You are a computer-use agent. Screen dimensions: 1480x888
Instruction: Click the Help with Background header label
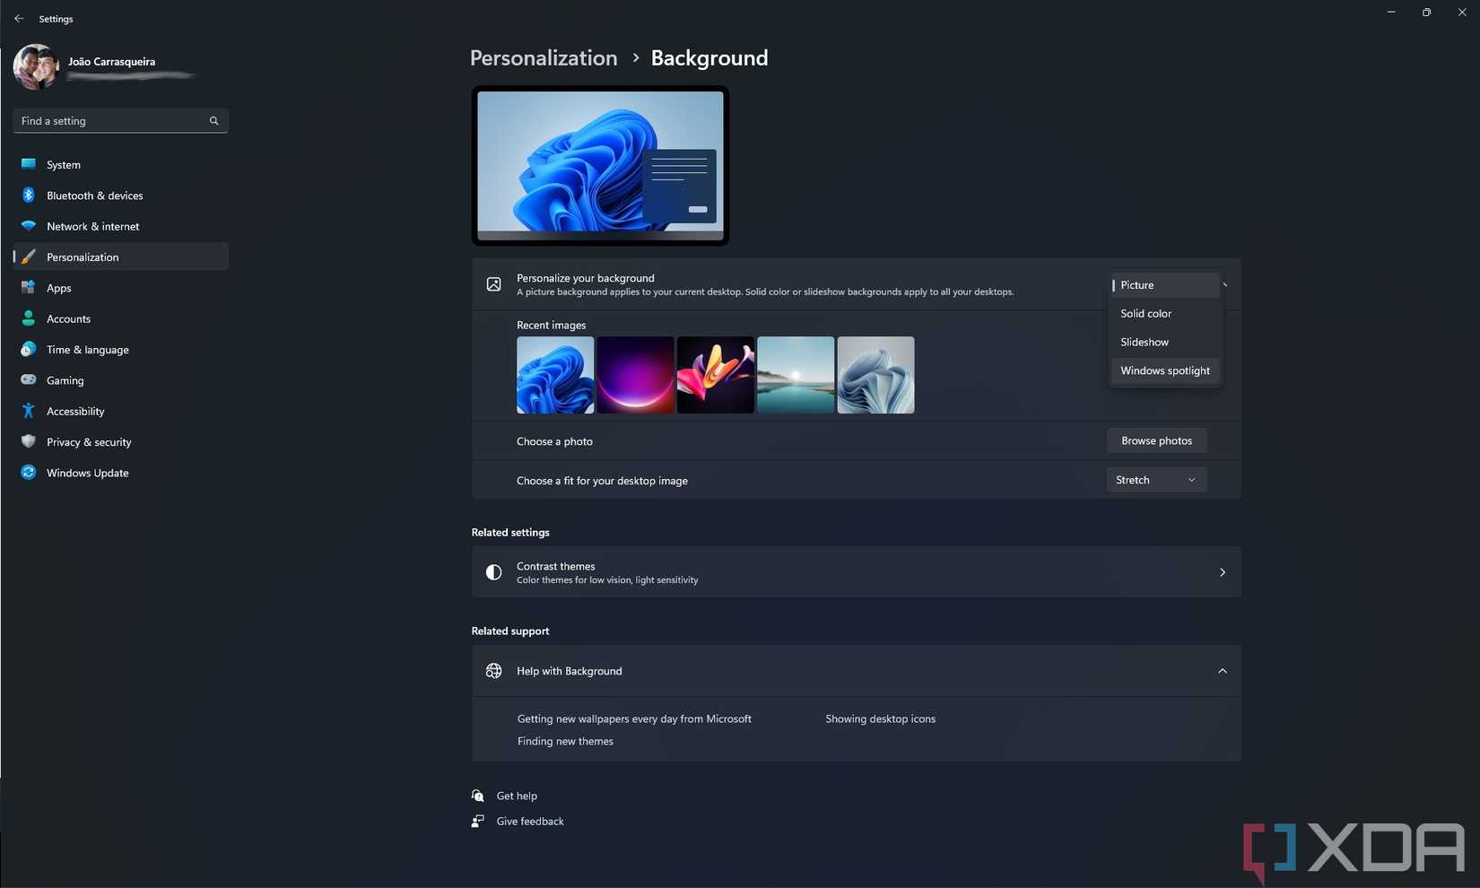pyautogui.click(x=569, y=671)
